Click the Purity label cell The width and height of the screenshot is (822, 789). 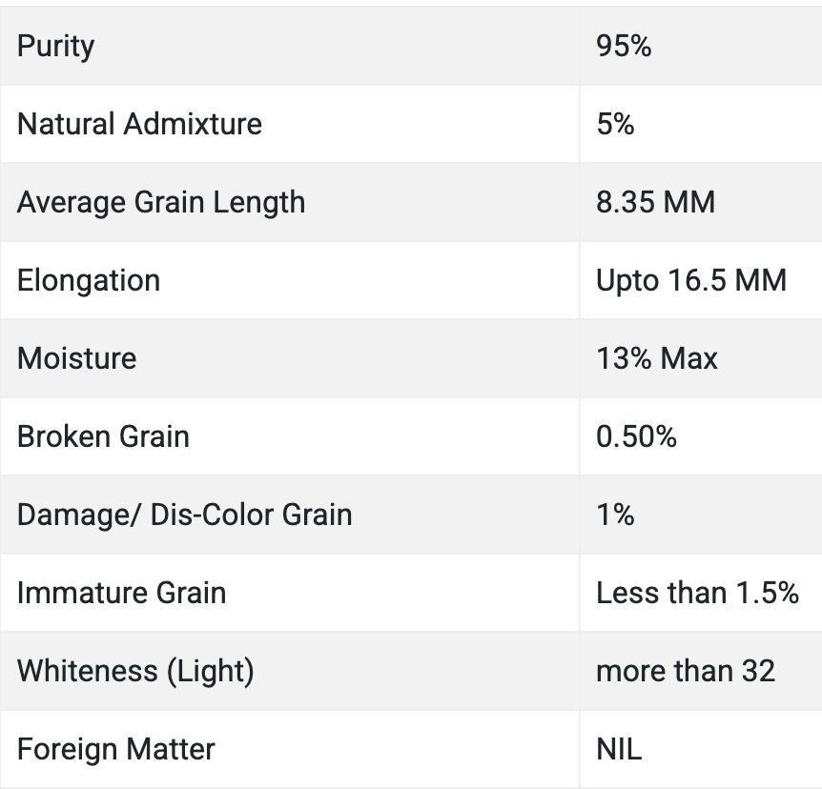pos(56,46)
